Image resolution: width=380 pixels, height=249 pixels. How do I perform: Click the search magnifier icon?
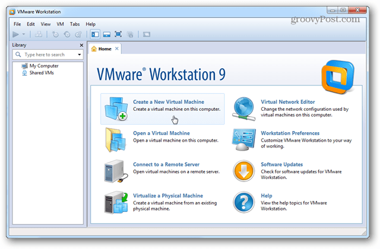[x=18, y=55]
